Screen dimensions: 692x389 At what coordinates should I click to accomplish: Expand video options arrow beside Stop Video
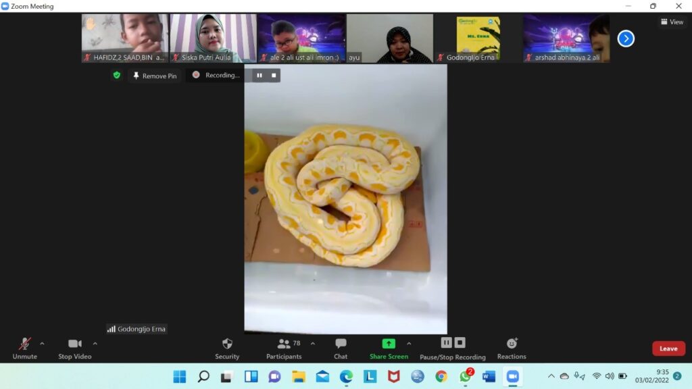95,344
